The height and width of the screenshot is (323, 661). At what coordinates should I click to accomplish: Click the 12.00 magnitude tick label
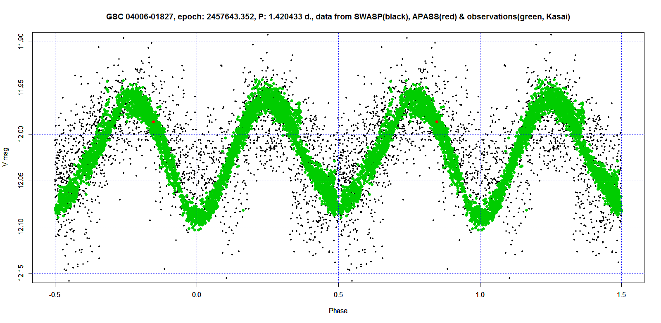point(21,134)
